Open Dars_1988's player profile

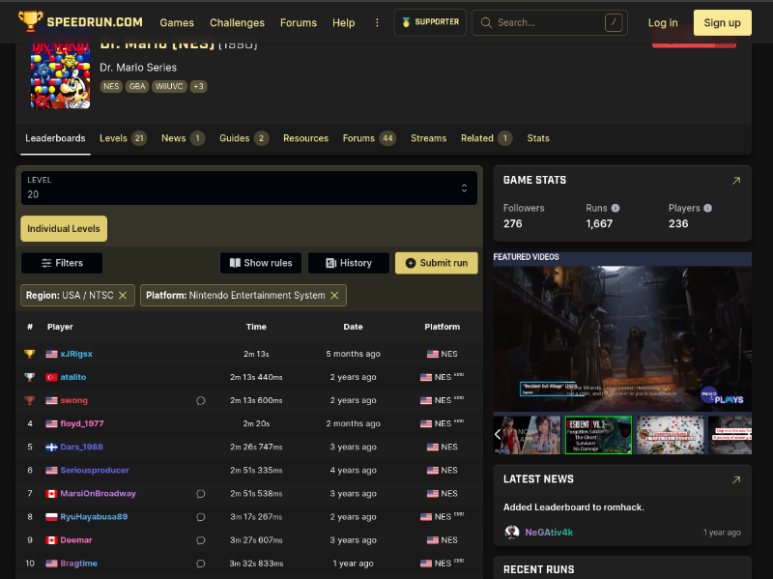81,447
